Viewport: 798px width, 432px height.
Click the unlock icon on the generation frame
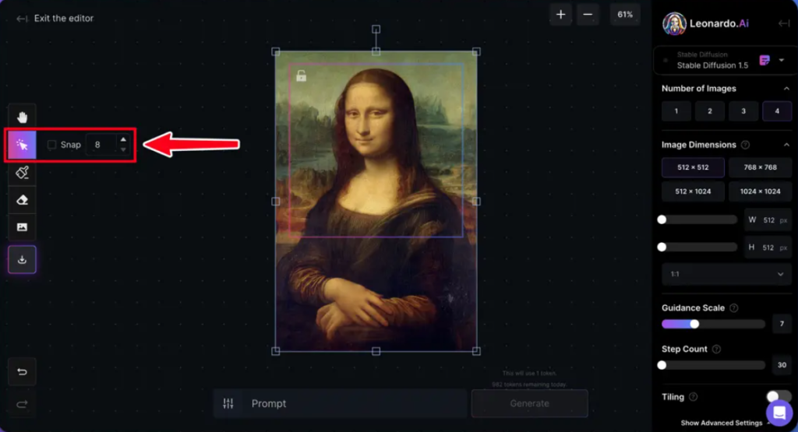(x=302, y=76)
